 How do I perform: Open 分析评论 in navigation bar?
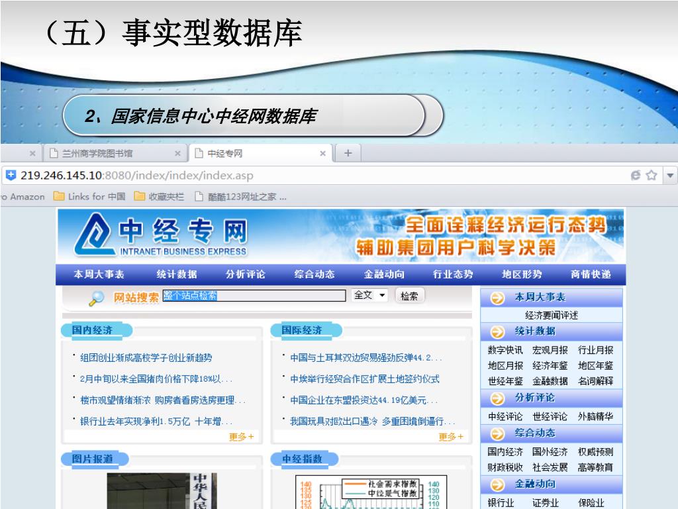246,274
